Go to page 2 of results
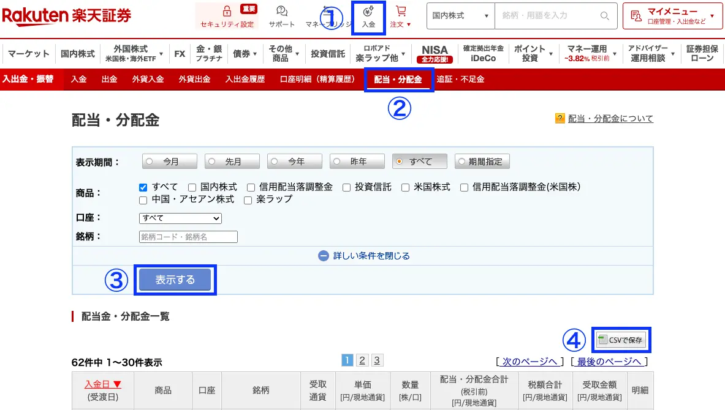The width and height of the screenshot is (725, 410). (x=362, y=360)
